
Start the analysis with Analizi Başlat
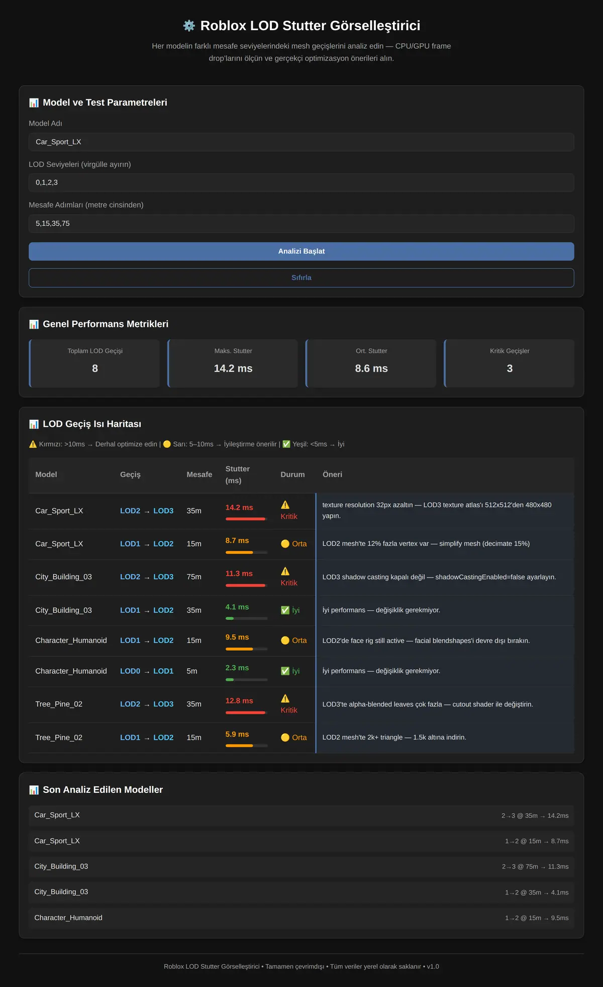(x=301, y=251)
